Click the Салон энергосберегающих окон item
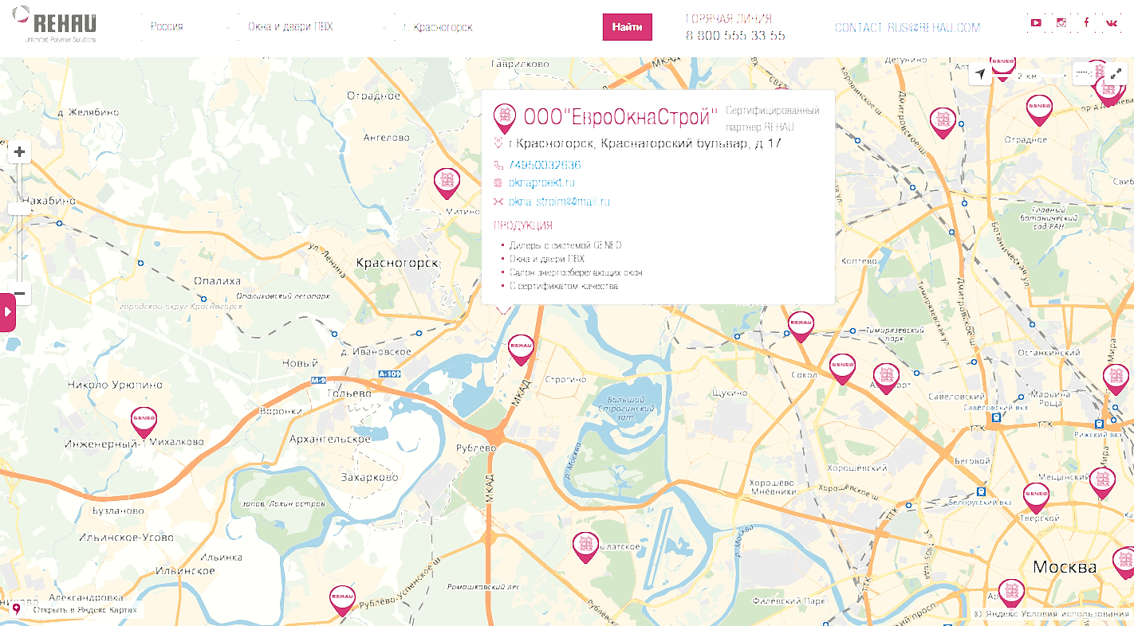 [x=576, y=272]
